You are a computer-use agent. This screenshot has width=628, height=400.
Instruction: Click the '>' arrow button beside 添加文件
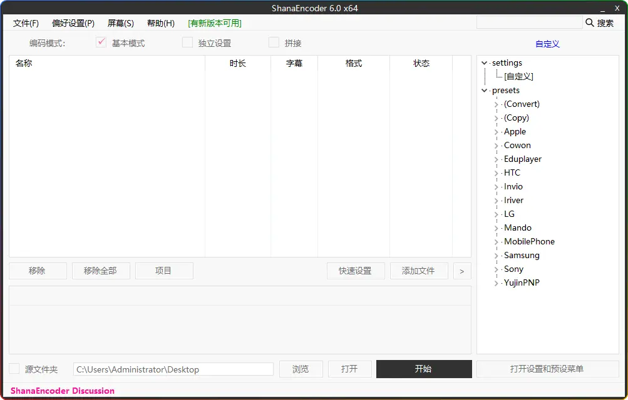coord(462,271)
